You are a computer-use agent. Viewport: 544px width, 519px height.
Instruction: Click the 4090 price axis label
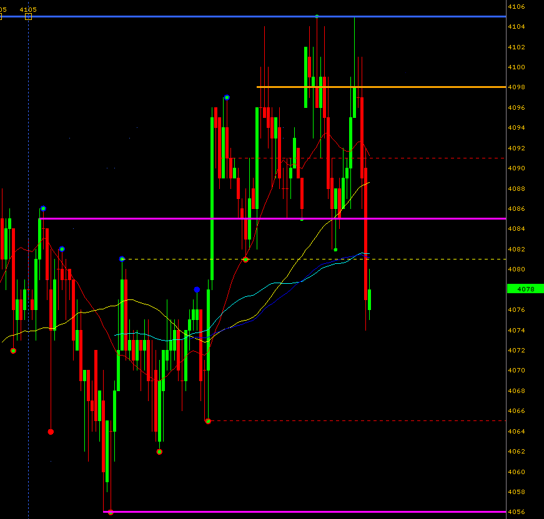coord(517,168)
